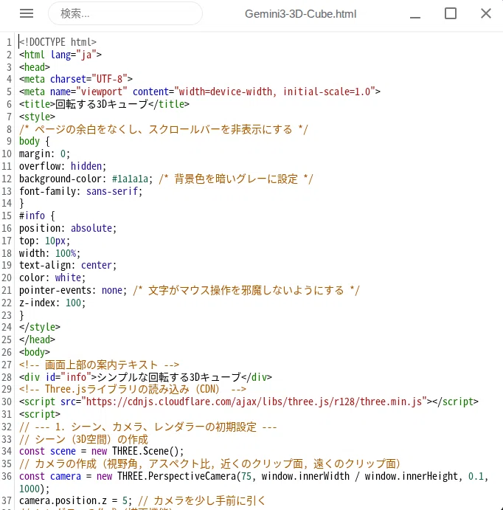Click the </head> closing tag
Viewport: 503px width, 510px height.
(37, 340)
